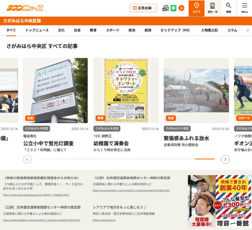This screenshot has height=230, width=252.
Task: Open the firefighting water spray photo thumbnail
Action: (196, 90)
